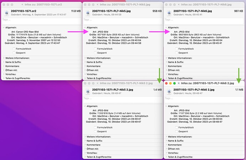Screen dimensions: 246x160
Task: Collapse Allgemein in the PL7-Nik5 2.jpg window
Action: point(85,106)
